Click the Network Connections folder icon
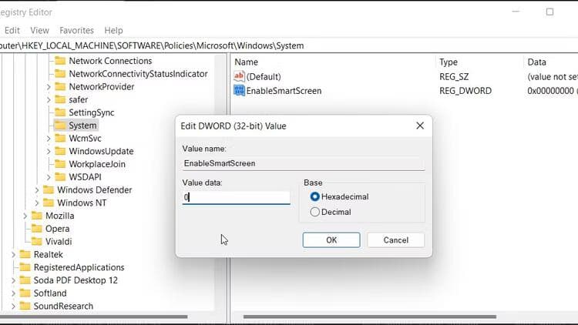578x325 pixels. click(59, 61)
